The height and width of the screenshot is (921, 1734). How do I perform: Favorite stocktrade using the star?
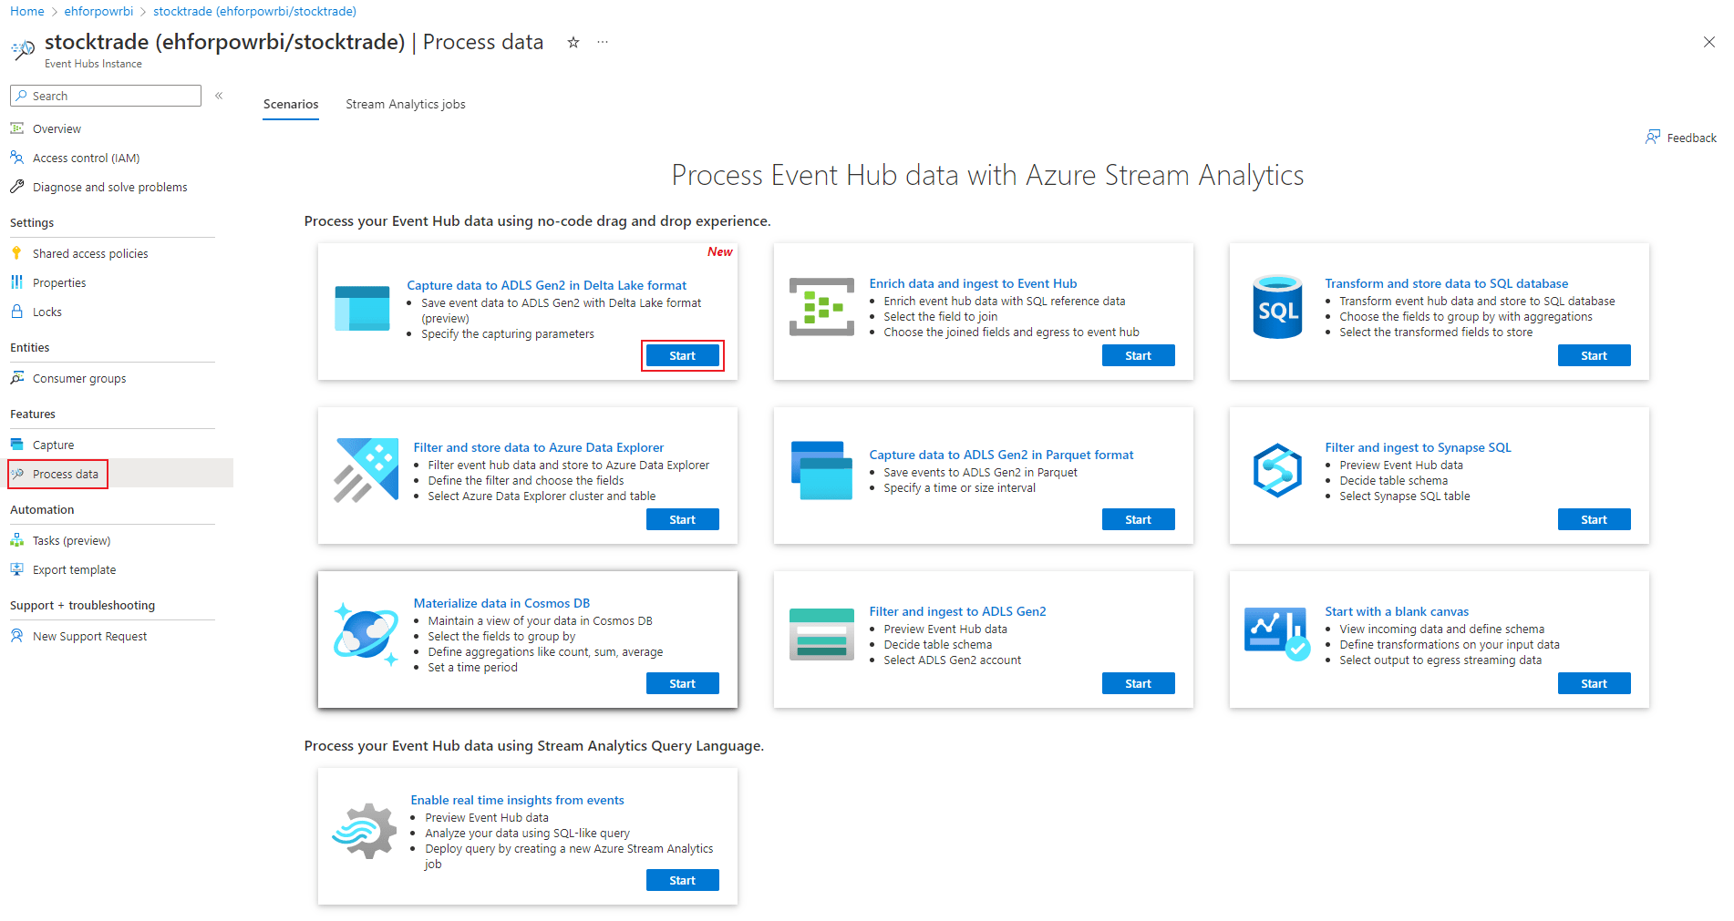(x=573, y=42)
